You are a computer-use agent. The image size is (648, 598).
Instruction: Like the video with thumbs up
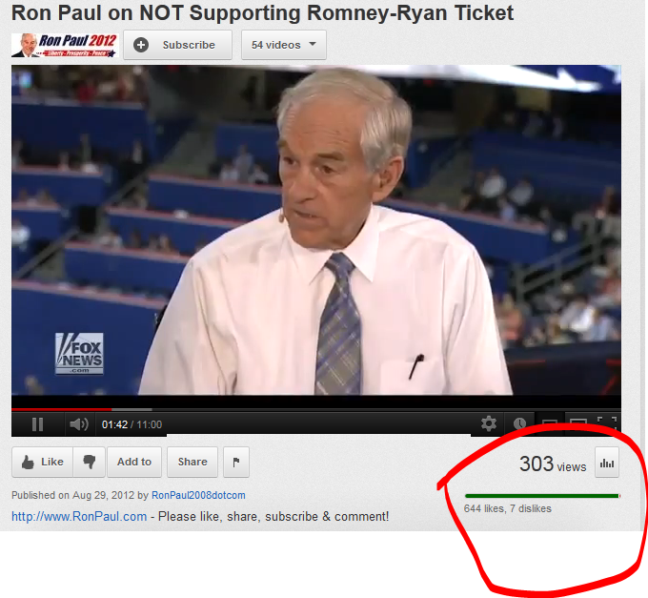tap(43, 462)
